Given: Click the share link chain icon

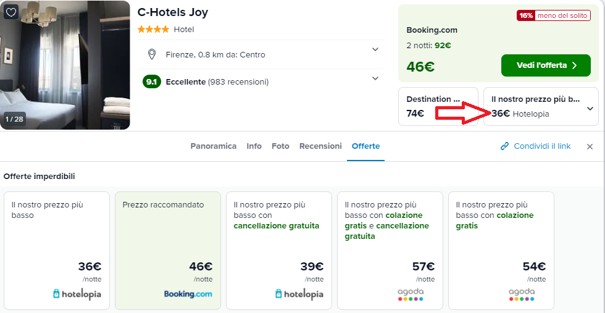Looking at the screenshot, I should point(504,146).
